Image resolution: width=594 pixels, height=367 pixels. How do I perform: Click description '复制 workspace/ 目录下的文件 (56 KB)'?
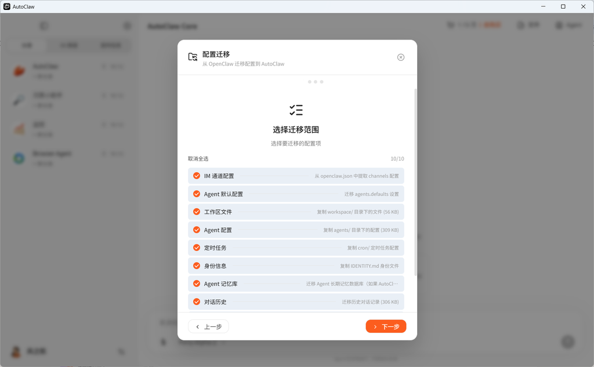[357, 212]
